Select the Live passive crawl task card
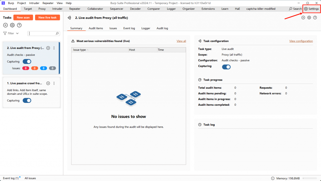The height and width of the screenshot is (181, 321). [x=31, y=92]
